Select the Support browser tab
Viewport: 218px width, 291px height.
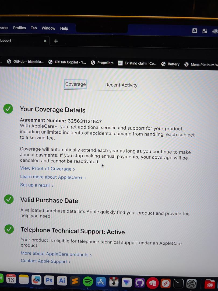pyautogui.click(x=25, y=41)
